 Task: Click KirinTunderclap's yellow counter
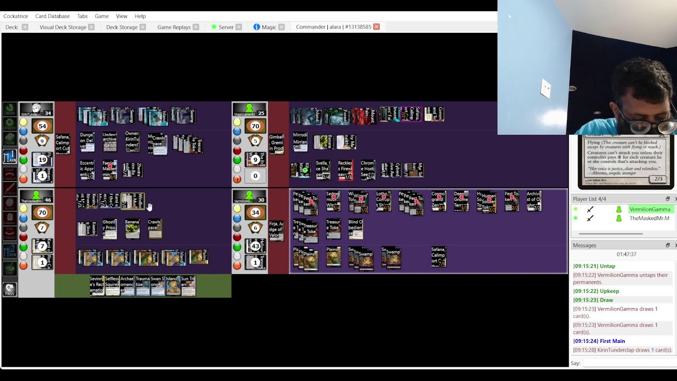click(23, 122)
